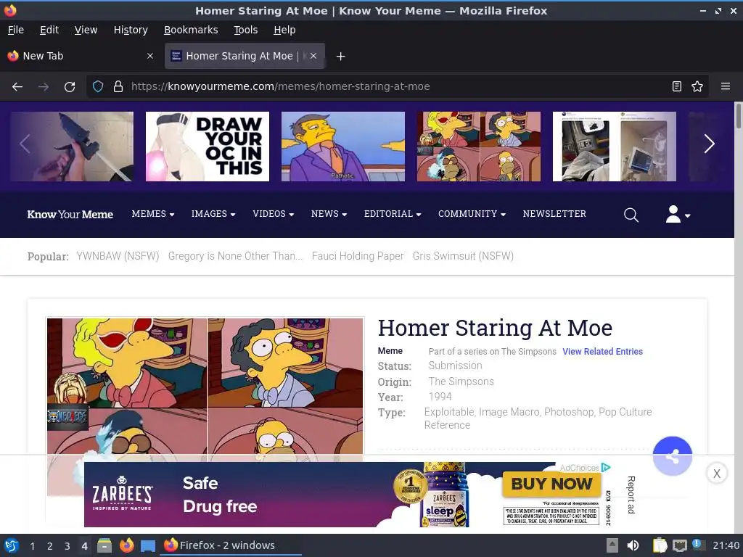Open the user account menu icon
This screenshot has height=557, width=743.
678,214
